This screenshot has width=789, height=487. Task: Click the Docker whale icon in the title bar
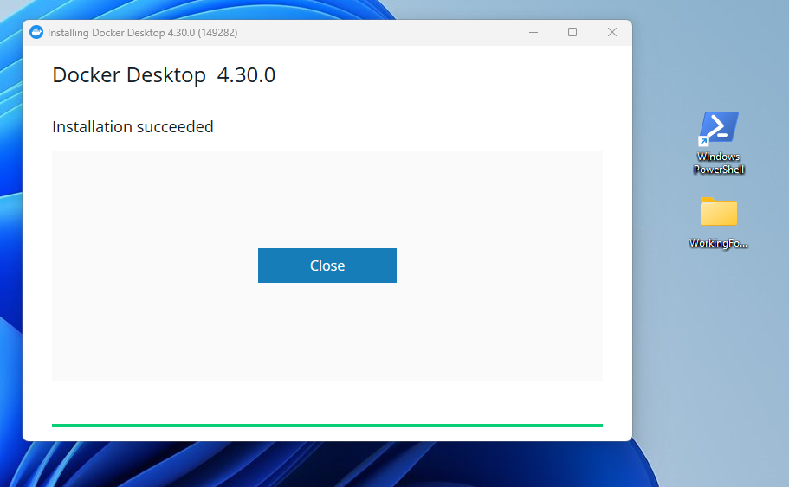pyautogui.click(x=36, y=32)
